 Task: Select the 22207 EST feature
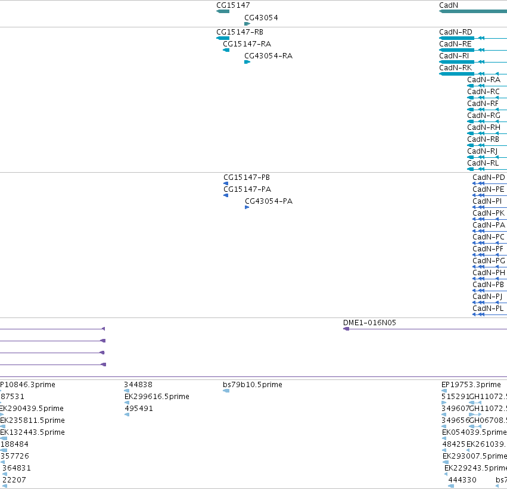(x=5, y=486)
